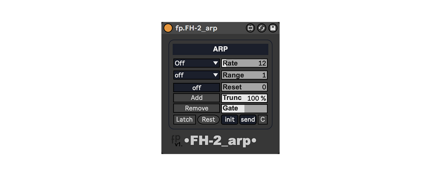Viewport: 441px width, 176px height.
Task: Open the first 'Off' mode dropdown
Action: click(196, 63)
